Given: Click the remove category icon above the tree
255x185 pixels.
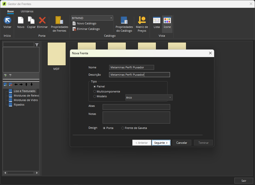Looking at the screenshot, I should coord(11,84).
